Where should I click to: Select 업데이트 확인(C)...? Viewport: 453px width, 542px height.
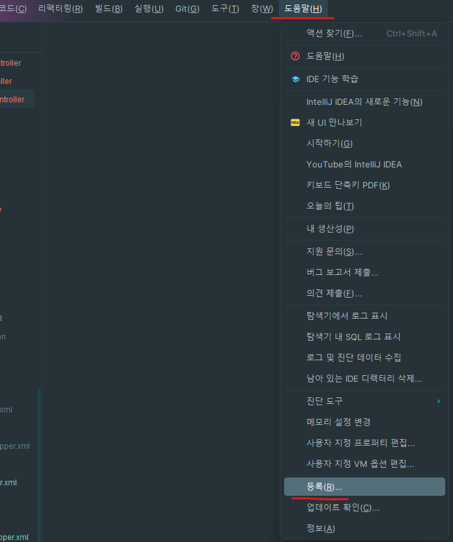click(364, 507)
